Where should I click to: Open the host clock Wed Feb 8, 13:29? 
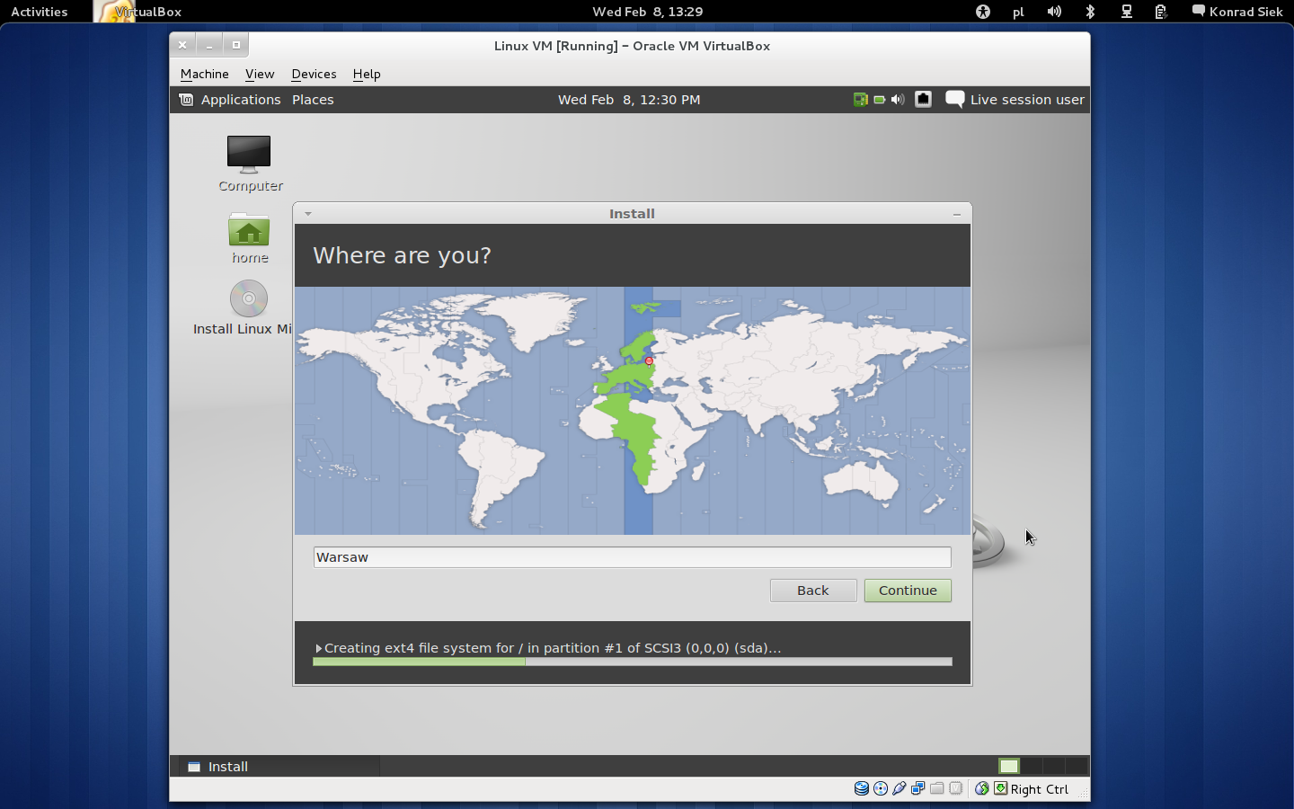pos(648,12)
